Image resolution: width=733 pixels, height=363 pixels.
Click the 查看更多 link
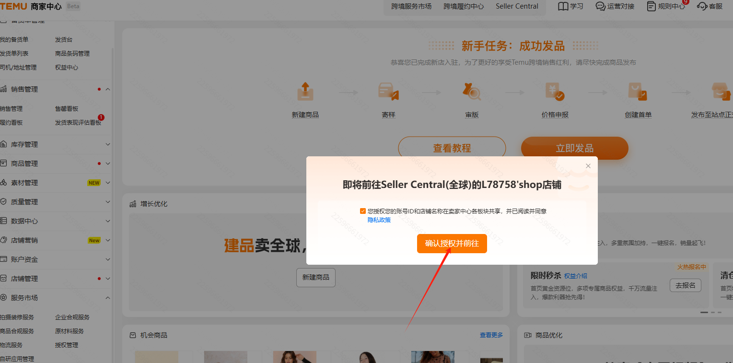coord(491,335)
